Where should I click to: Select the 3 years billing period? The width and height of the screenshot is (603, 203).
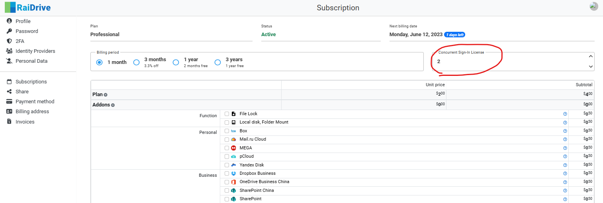coord(217,62)
